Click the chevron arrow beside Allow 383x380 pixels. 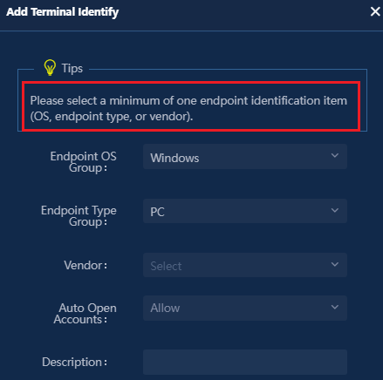tap(335, 307)
